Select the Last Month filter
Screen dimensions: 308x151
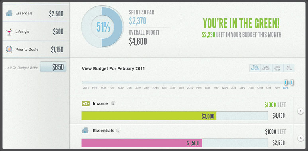tap(266, 68)
